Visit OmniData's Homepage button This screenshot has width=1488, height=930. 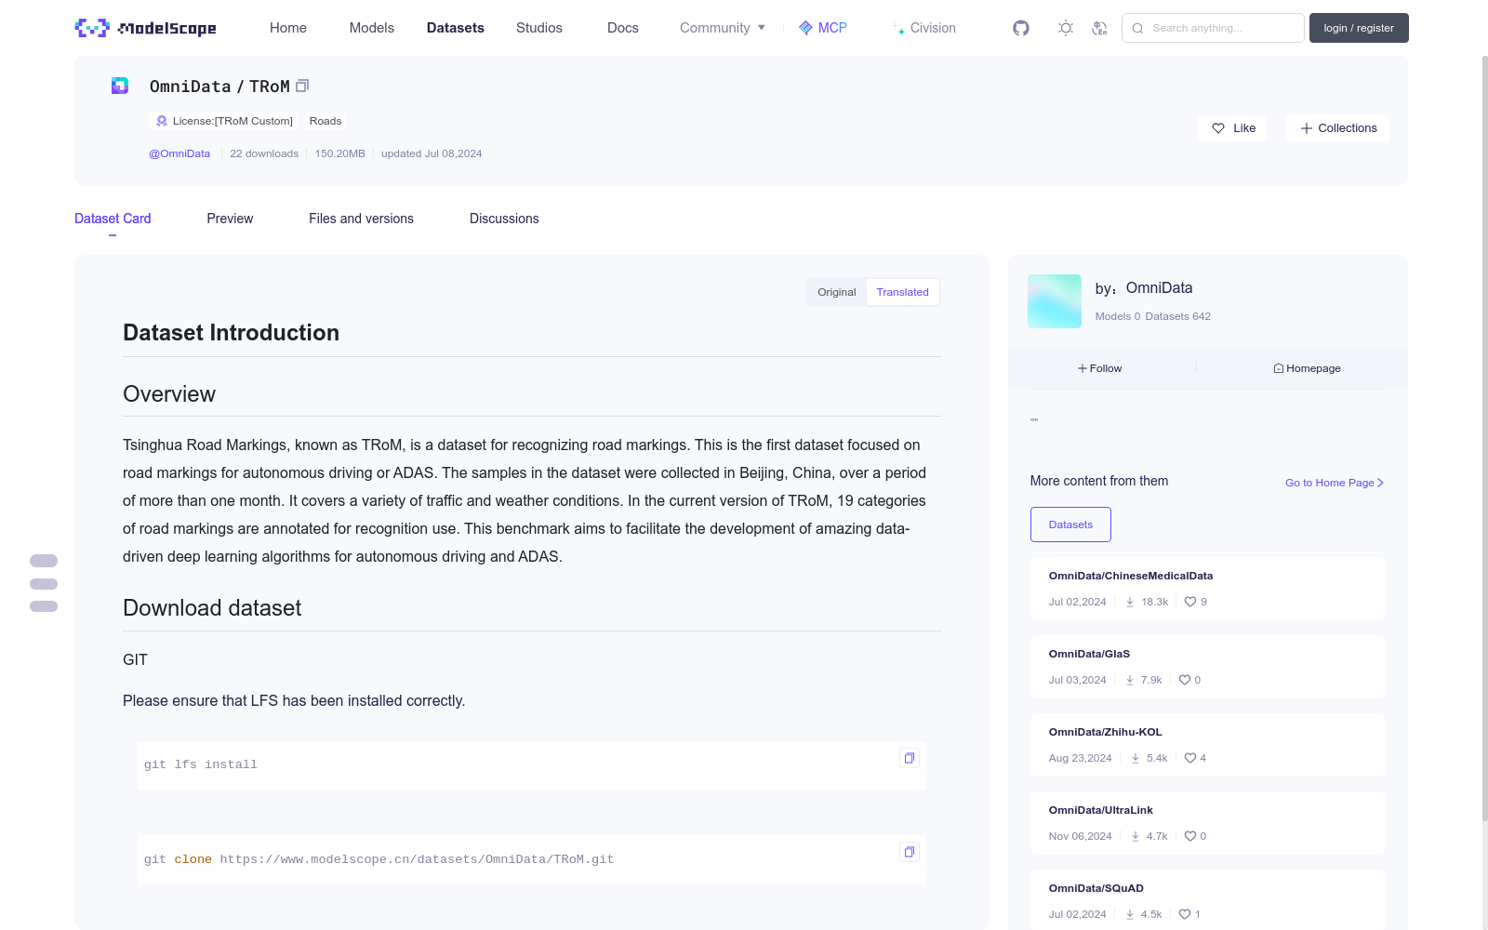[x=1307, y=368]
